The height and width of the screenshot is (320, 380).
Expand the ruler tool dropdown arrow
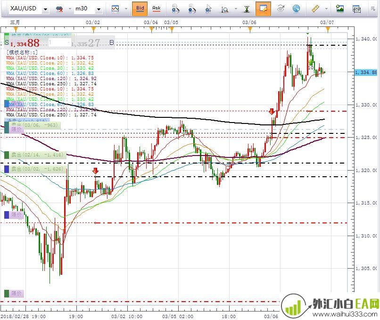tap(324, 8)
